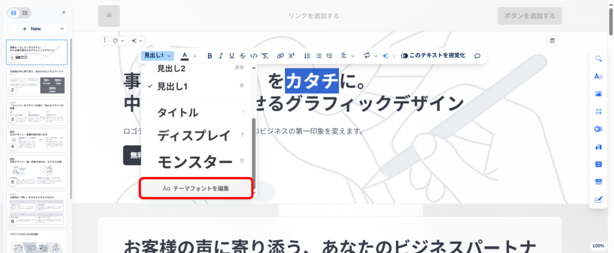Click the chart icon in right sidebar
The image size is (614, 253).
(x=598, y=146)
